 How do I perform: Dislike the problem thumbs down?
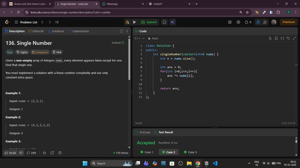(x=21, y=153)
